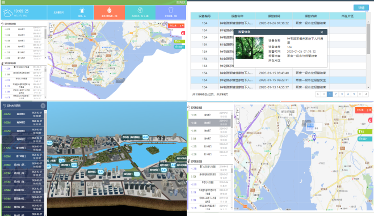Open the hamburger menu in green header
This screenshot has width=374, height=216.
(x=3, y=2)
